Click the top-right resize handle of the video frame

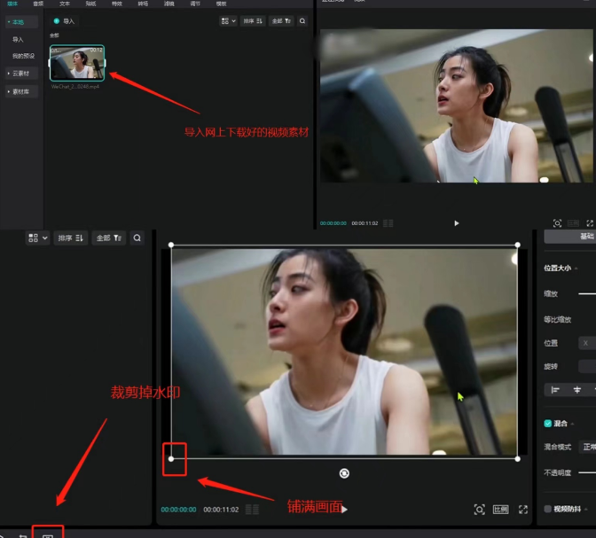pyautogui.click(x=517, y=245)
